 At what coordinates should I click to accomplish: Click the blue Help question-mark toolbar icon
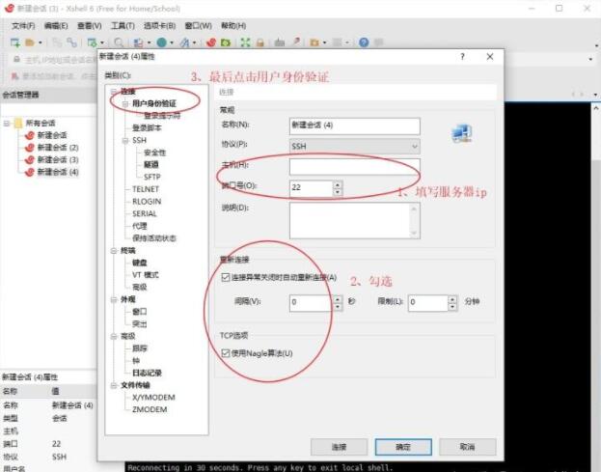[364, 42]
